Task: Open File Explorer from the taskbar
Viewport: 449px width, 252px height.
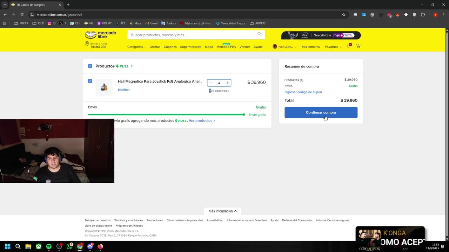Action: 28,246
